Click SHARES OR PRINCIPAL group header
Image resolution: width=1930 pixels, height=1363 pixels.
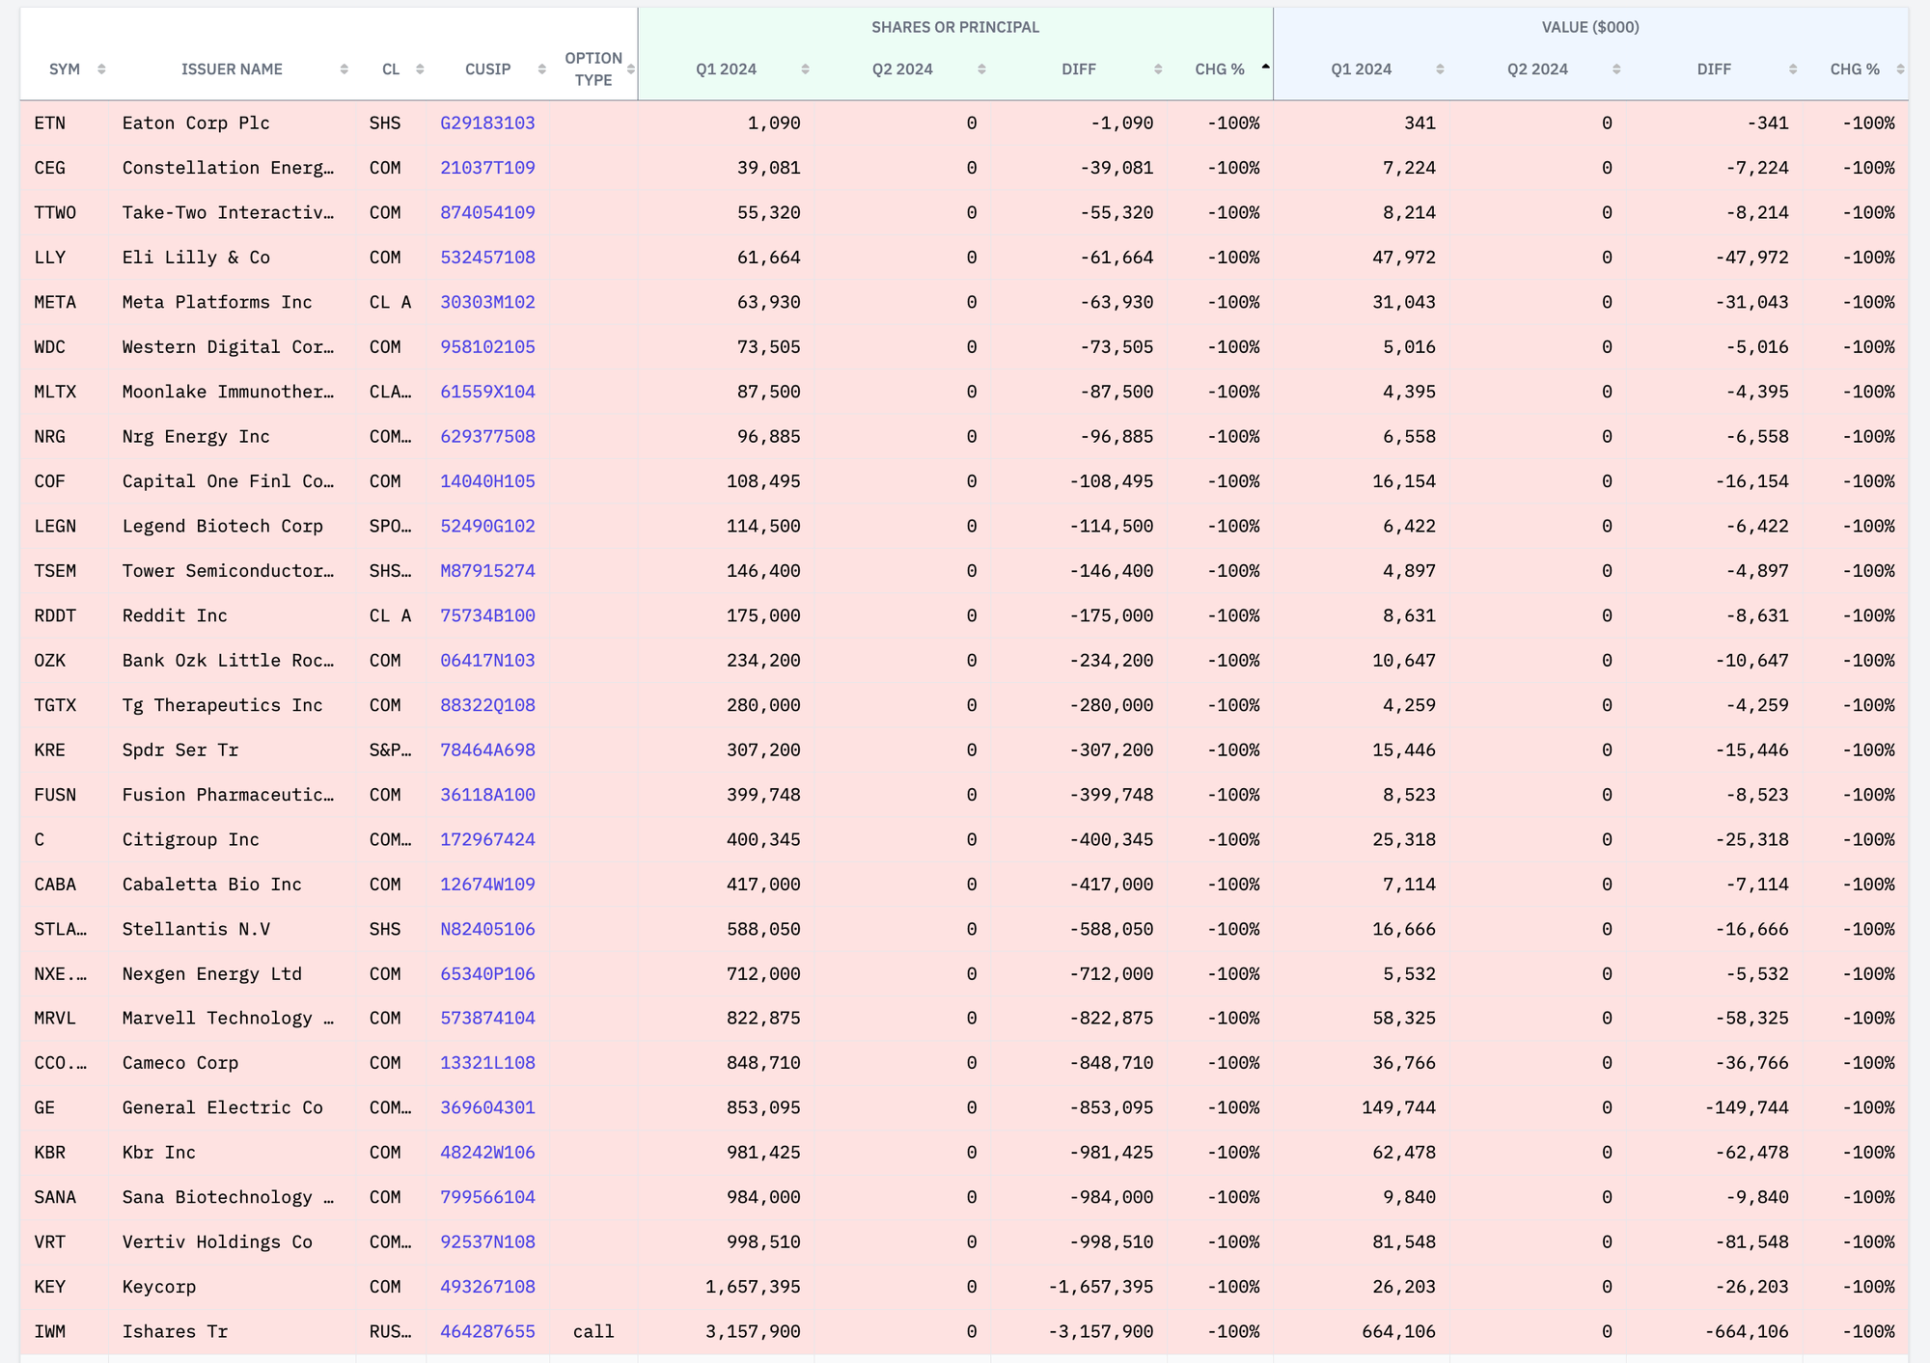955,27
